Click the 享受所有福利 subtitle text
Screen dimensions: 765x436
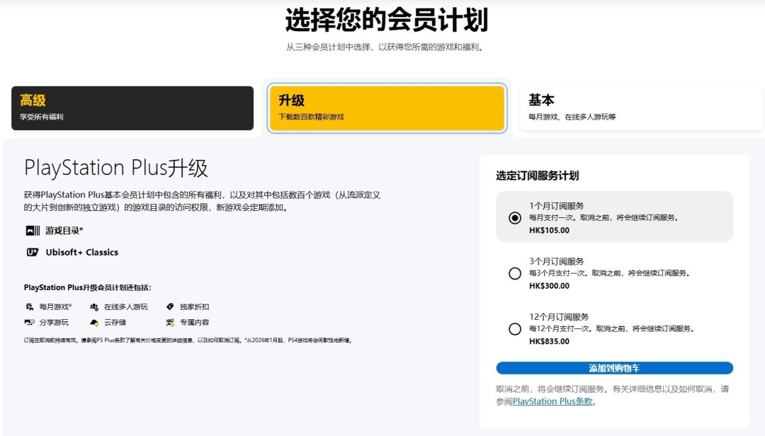point(42,117)
